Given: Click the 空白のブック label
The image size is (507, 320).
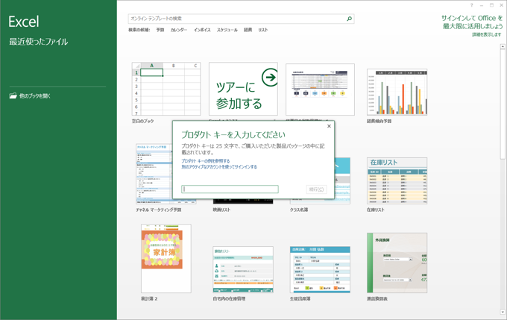Looking at the screenshot, I should 142,122.
